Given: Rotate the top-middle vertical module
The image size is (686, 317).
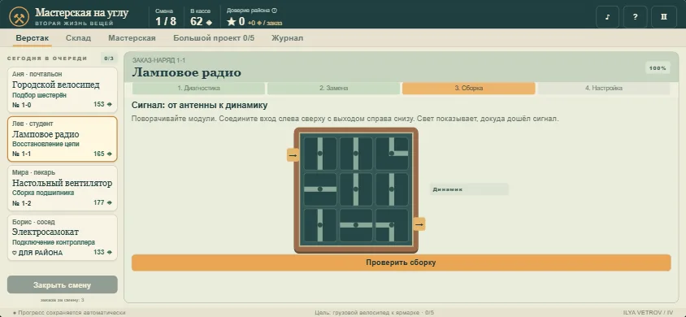Looking at the screenshot, I should pos(356,154).
